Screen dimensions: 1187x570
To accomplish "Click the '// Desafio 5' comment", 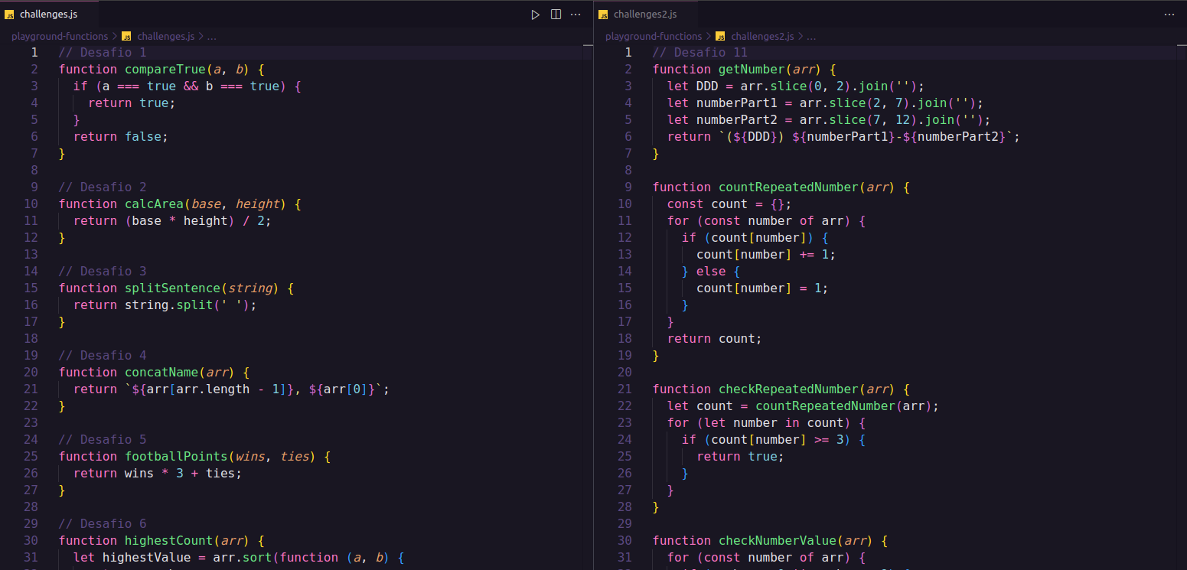I will pyautogui.click(x=103, y=439).
